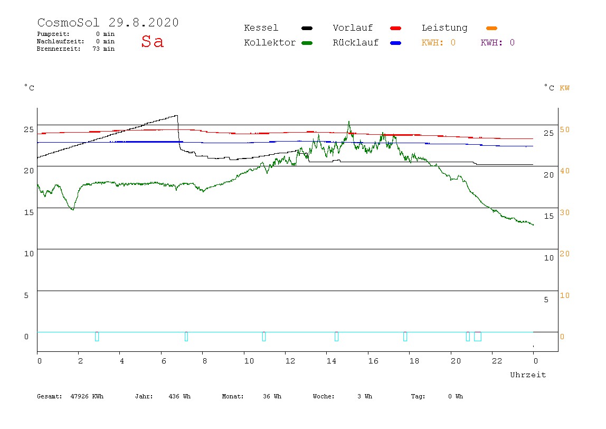Click the 'Jahr:' label
Viewport: 606px width, 429px height.
tap(144, 396)
